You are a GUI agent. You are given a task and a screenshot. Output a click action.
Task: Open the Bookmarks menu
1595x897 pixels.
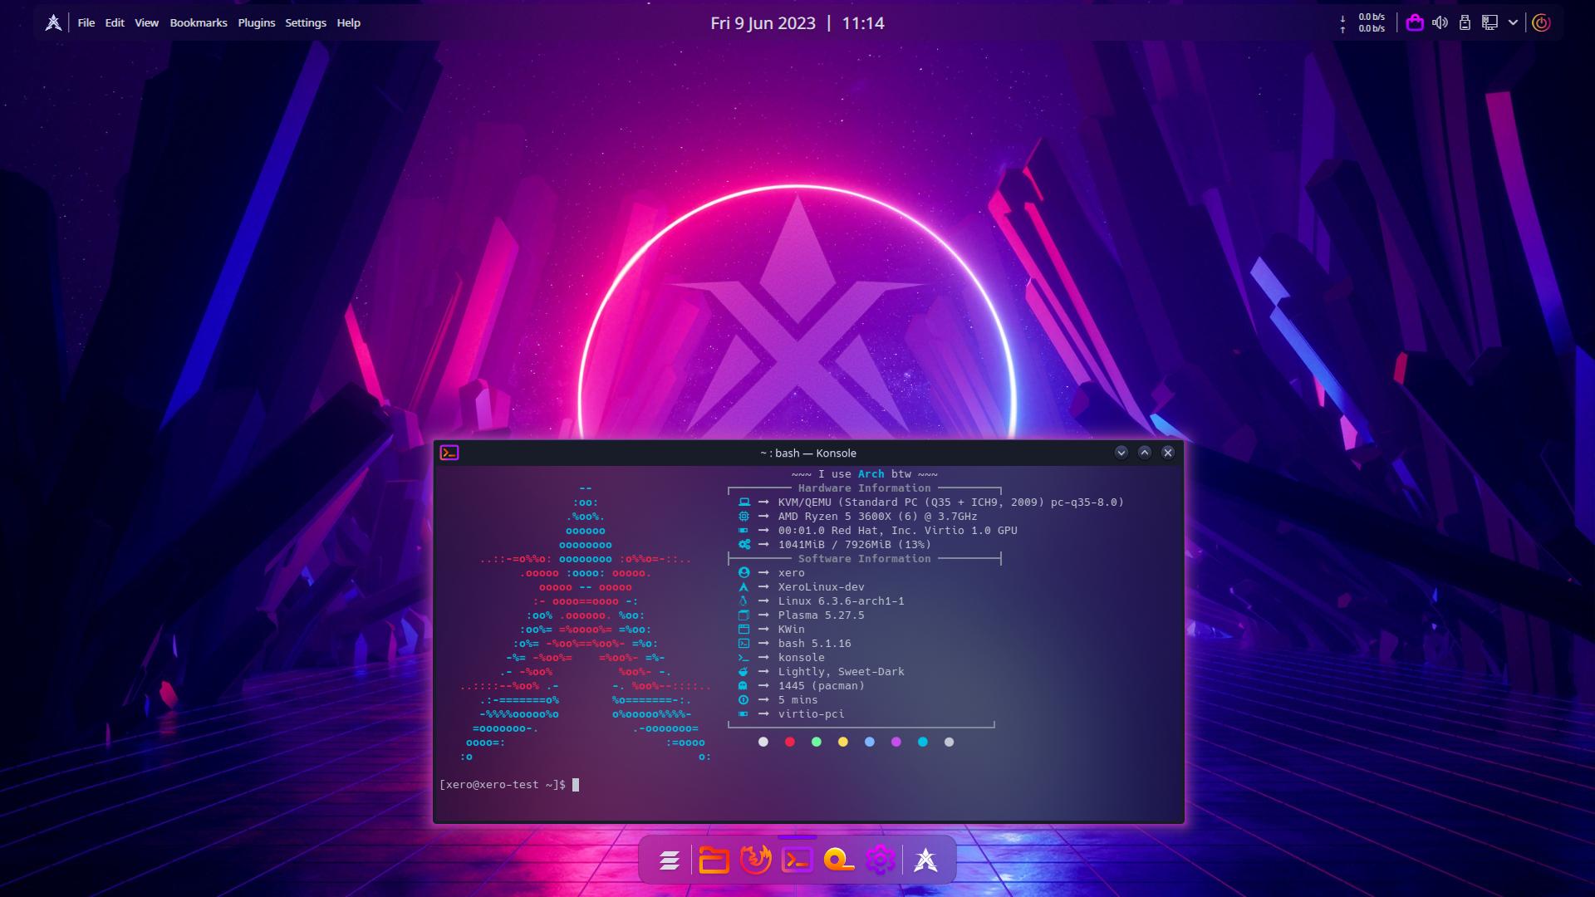[x=198, y=23]
